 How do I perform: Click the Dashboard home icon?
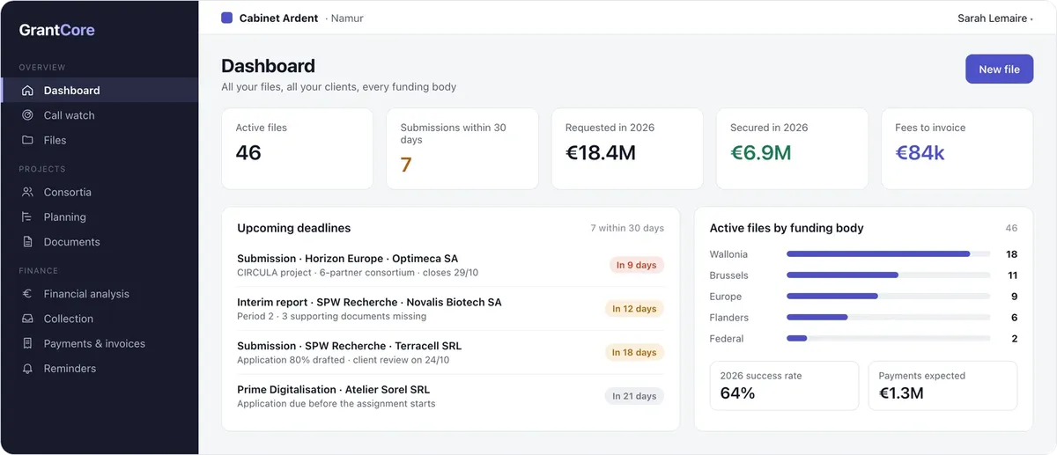(x=27, y=91)
